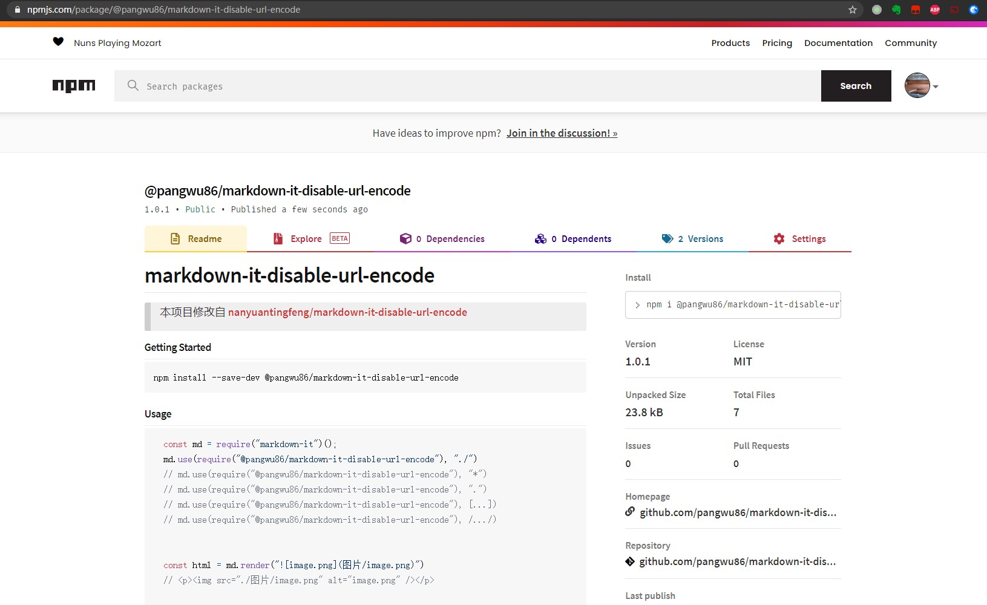987x605 pixels.
Task: Click the Versions tags icon
Action: click(667, 238)
